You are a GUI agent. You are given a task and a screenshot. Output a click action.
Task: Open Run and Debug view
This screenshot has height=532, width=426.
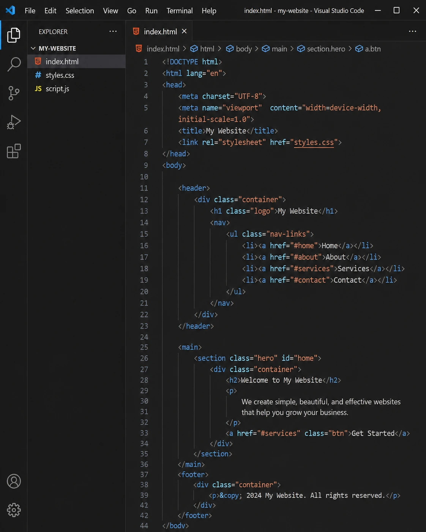click(x=14, y=122)
